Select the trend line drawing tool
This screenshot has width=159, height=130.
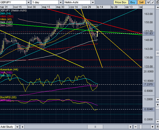tap(153, 2)
